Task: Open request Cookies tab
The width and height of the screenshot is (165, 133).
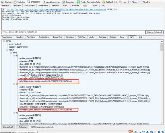Action: pyautogui.click(x=75, y=5)
